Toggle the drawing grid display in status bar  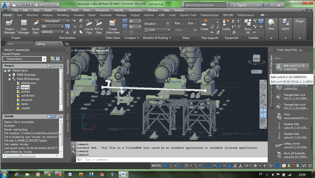[166, 165]
